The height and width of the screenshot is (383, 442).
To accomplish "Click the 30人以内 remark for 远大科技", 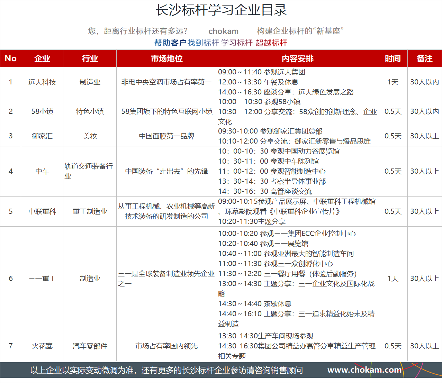I will click(425, 82).
